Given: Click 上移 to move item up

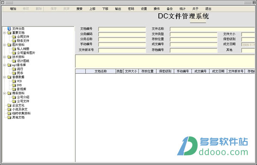Looking at the screenshot, I should [92, 9].
